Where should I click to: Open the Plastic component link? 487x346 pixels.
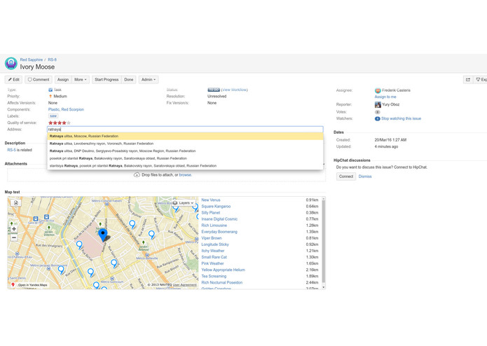coord(54,109)
